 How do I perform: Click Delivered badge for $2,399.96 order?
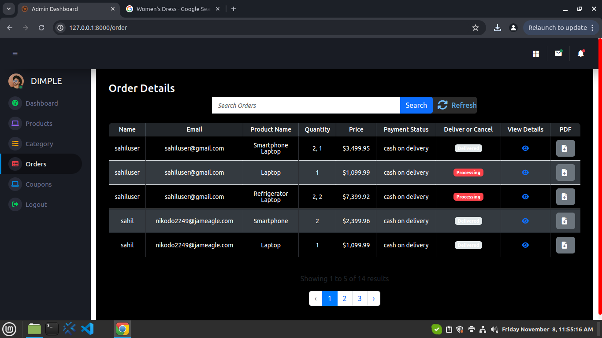(468, 221)
